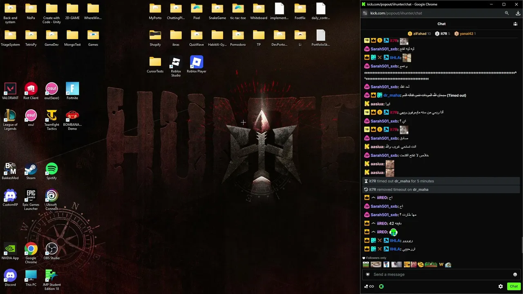
Task: View site information in Chrome's address bar
Action: [365, 13]
